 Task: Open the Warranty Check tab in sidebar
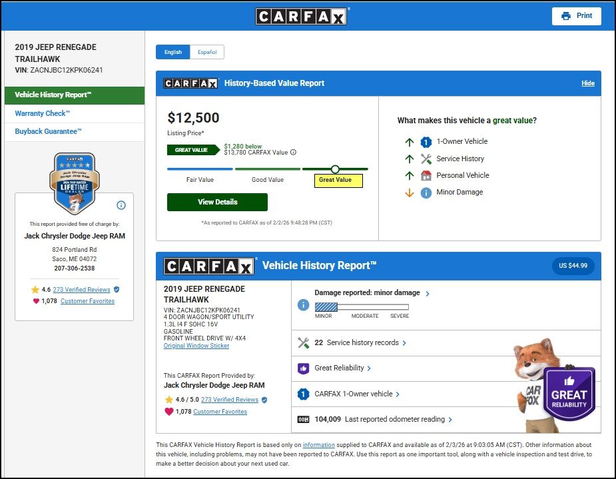point(42,114)
